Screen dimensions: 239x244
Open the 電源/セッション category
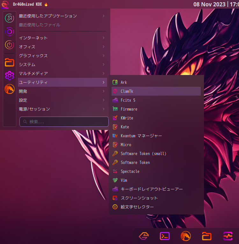62,109
